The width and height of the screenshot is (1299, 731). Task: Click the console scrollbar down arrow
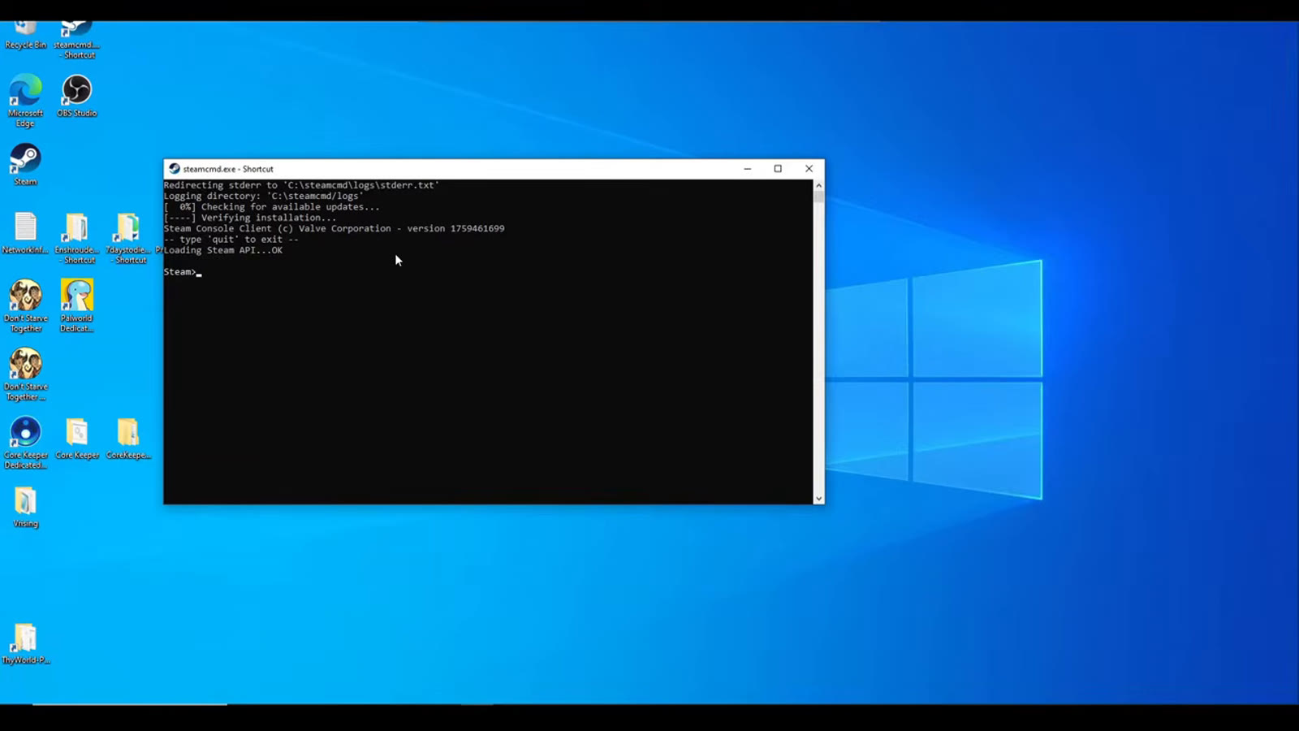[x=818, y=499]
